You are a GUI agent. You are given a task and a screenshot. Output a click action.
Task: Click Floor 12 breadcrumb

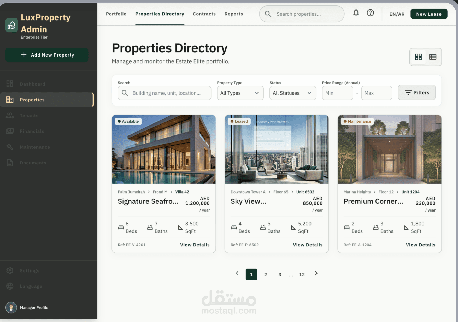386,192
